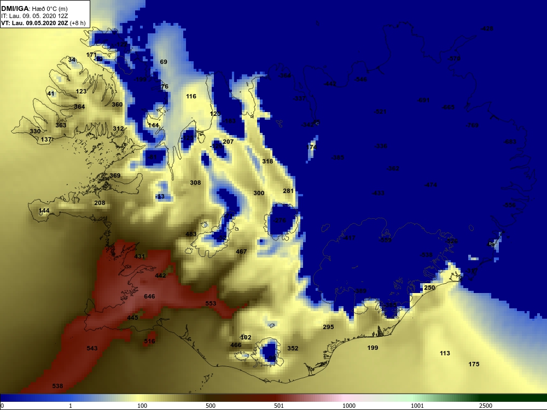Click the map value -428

coord(487,28)
